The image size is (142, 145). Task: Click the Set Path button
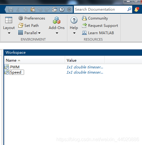point(29,25)
